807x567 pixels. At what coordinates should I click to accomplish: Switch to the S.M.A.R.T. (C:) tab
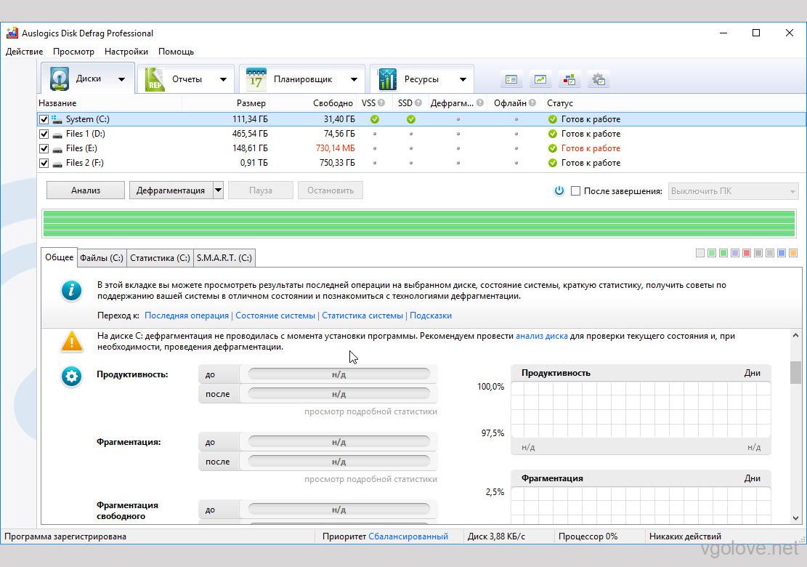(x=224, y=258)
